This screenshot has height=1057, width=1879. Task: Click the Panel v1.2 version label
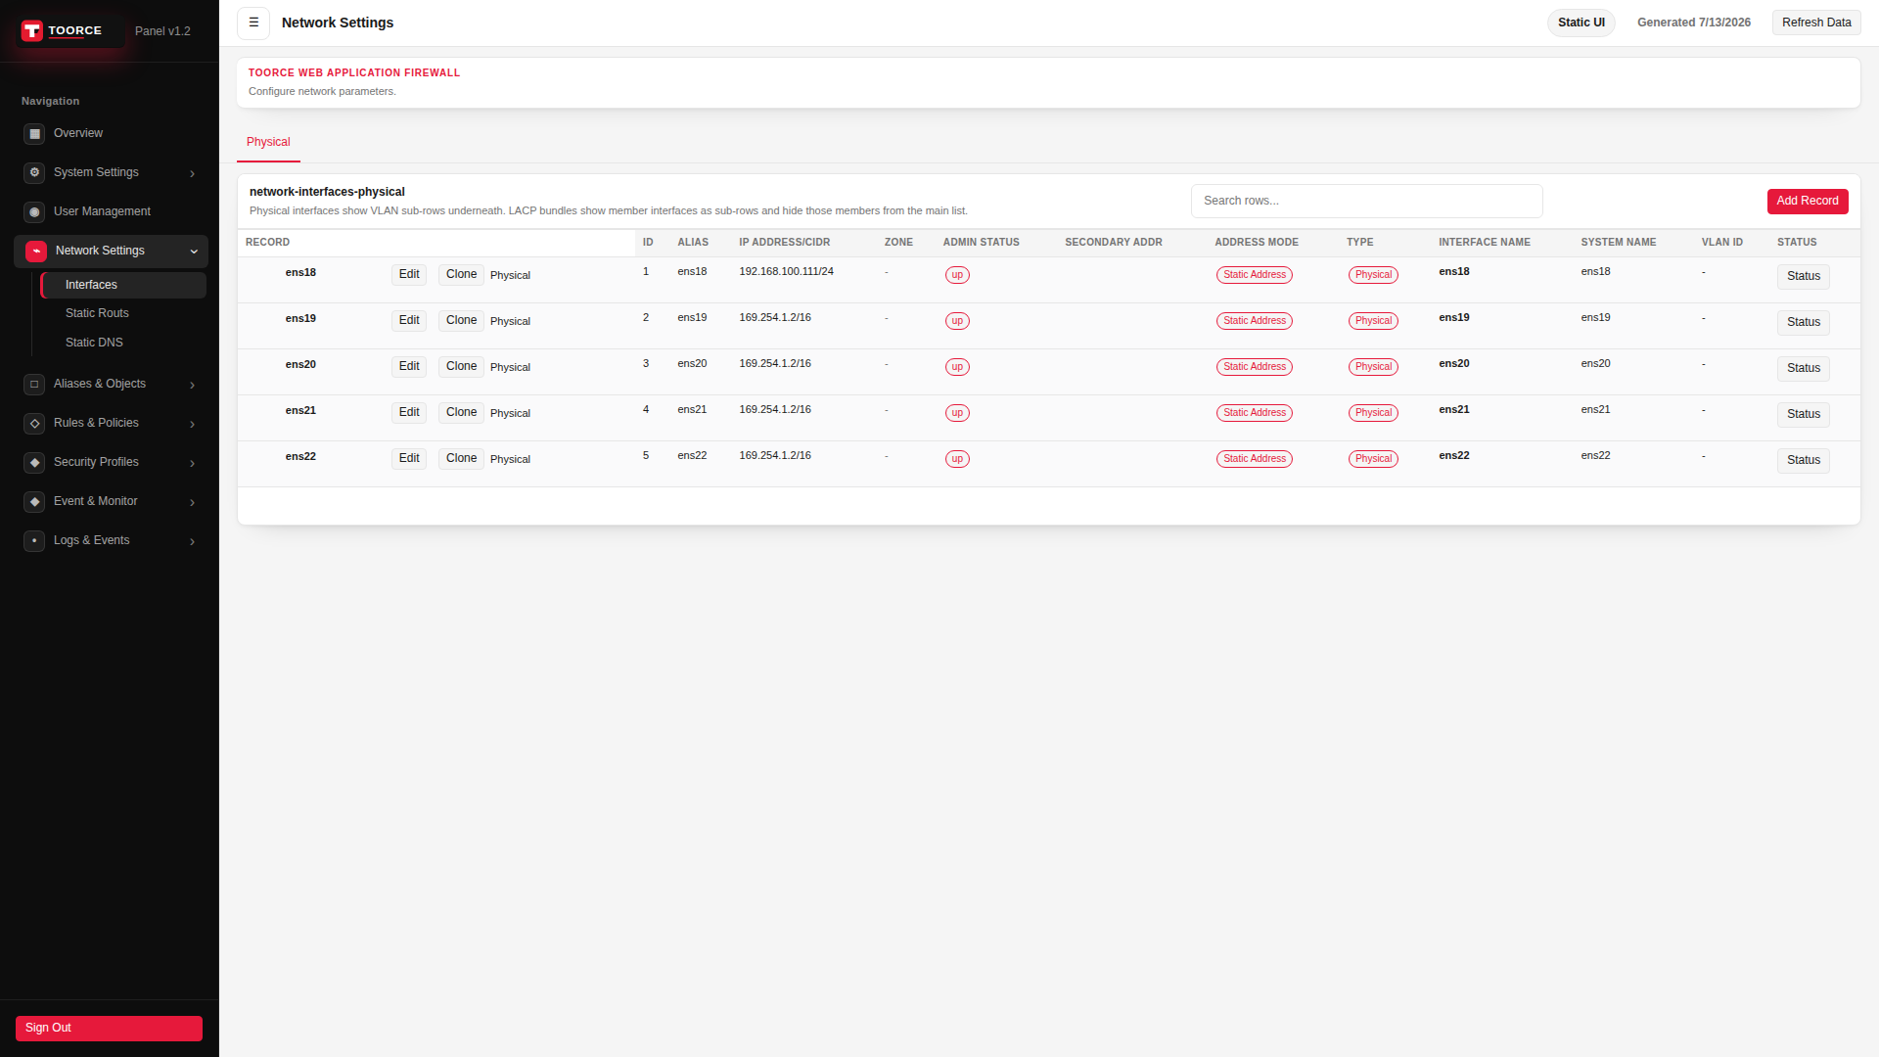(x=162, y=31)
